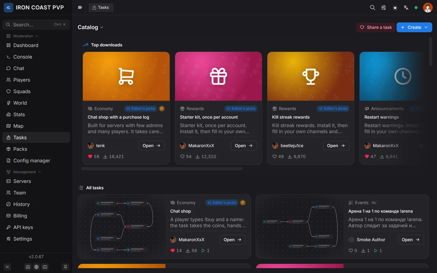The width and height of the screenshot is (437, 273).
Task: Click the horizontal scrollbar under Top downloads
Action: click(162, 169)
